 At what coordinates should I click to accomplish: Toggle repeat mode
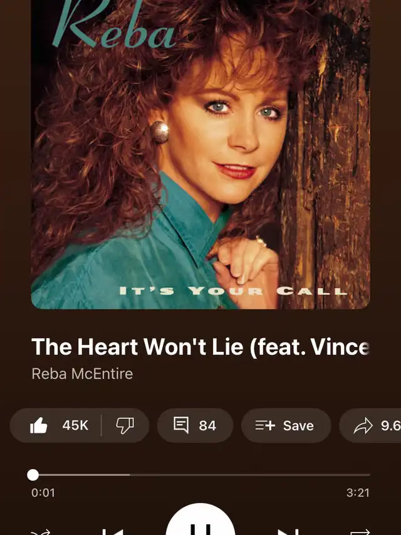(360, 532)
